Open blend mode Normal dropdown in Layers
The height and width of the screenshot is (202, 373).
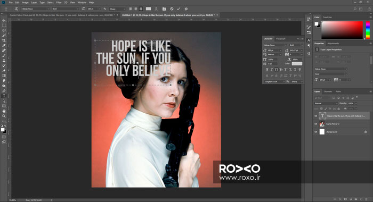point(326,103)
